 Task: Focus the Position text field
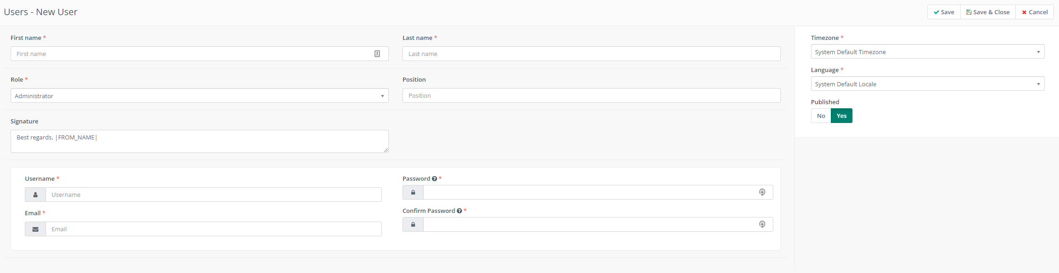(591, 95)
